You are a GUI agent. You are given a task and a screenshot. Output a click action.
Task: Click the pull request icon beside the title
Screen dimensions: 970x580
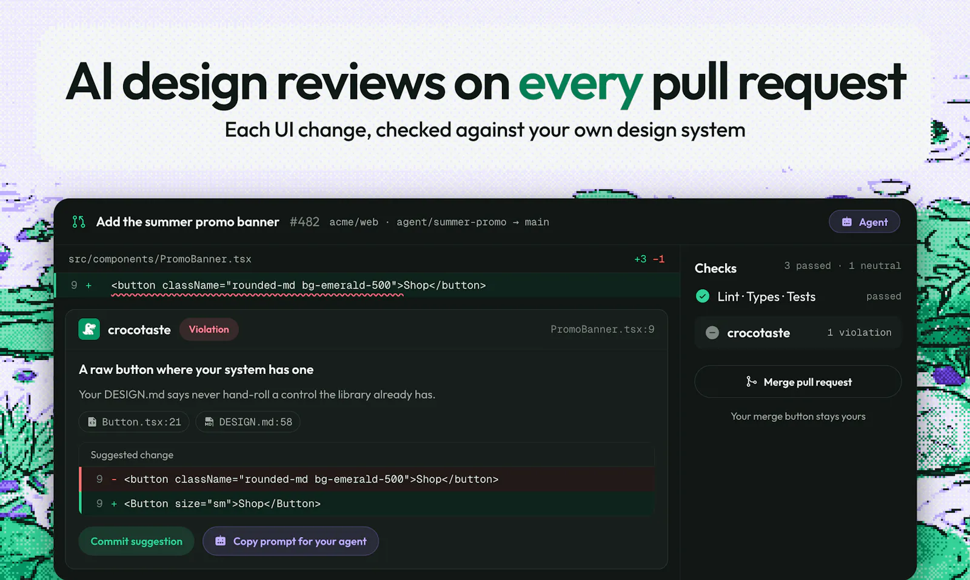[79, 222]
